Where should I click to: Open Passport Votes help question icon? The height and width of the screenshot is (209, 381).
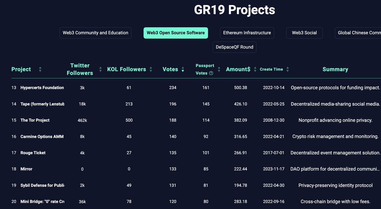[211, 73]
